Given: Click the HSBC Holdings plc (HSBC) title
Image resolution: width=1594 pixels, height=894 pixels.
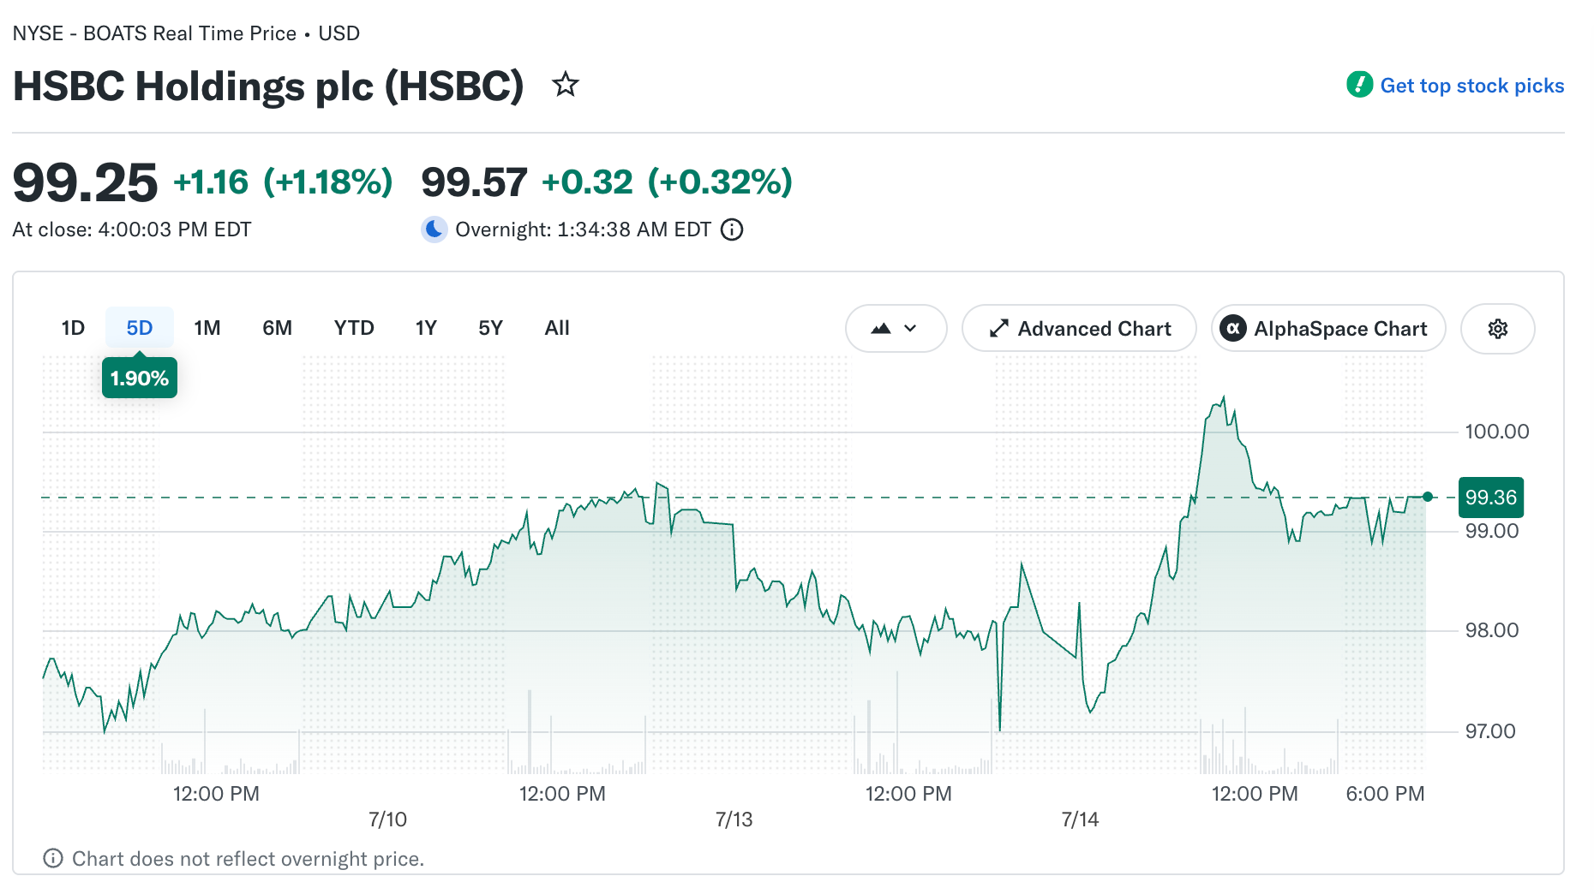Looking at the screenshot, I should pos(268,86).
